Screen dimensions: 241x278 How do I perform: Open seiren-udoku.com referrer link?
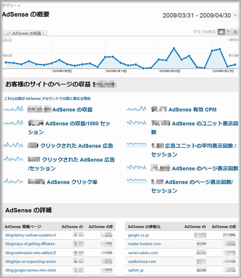(143, 253)
